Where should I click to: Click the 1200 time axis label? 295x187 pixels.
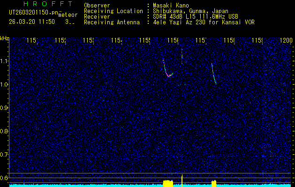tap(286, 41)
